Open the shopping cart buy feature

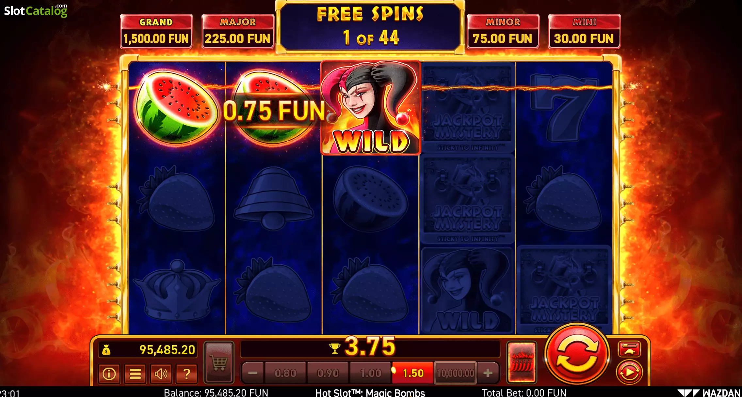coord(219,362)
